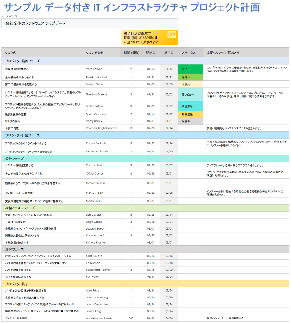Click the プロジェクト計画フェーズ section row

[145, 135]
